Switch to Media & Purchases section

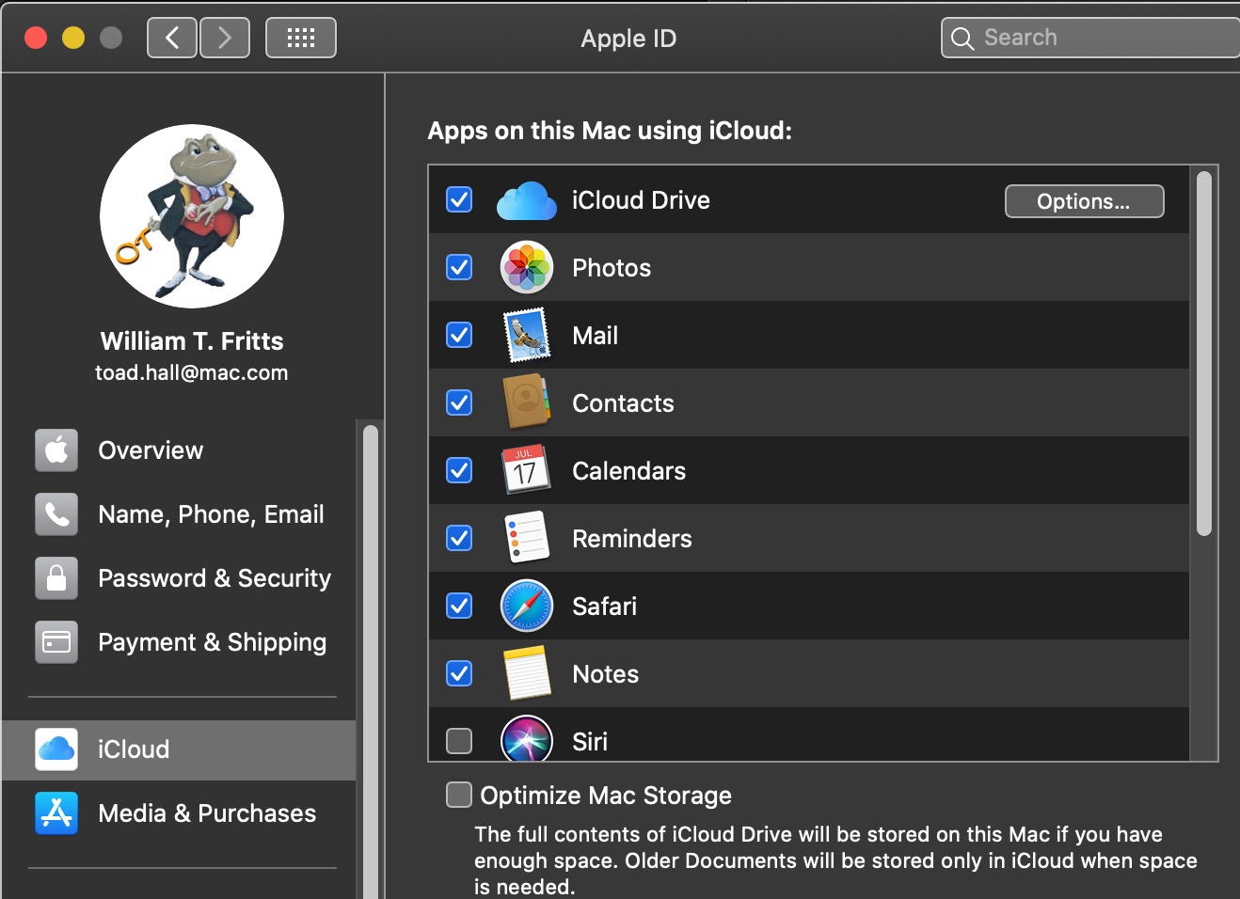[x=179, y=813]
